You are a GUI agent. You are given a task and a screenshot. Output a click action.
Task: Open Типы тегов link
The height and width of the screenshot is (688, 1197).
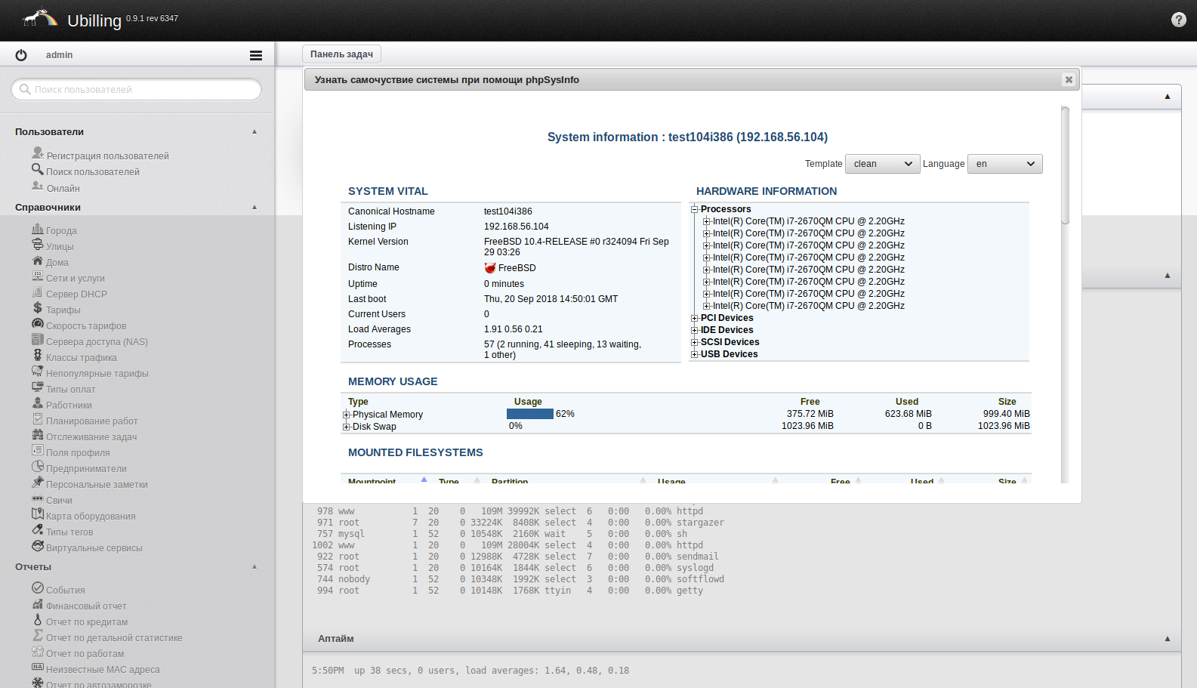pyautogui.click(x=69, y=532)
